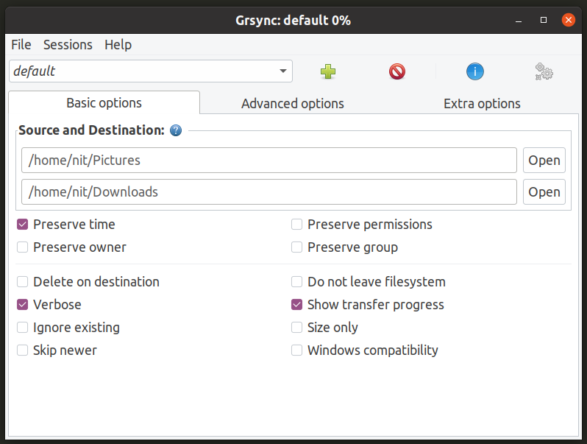Switch to Extra options tab
This screenshot has height=444, width=587.
click(x=482, y=104)
